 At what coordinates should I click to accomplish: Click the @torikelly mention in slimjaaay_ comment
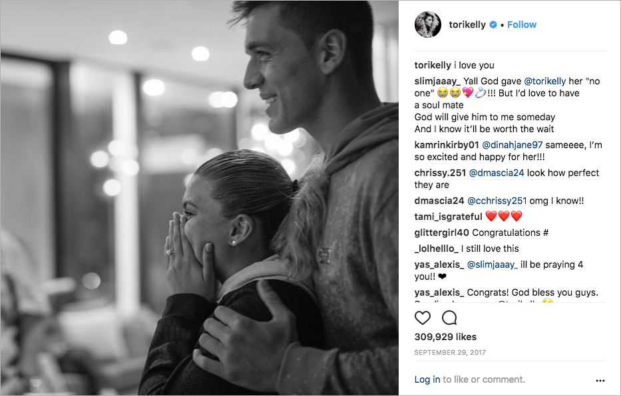[x=544, y=81]
